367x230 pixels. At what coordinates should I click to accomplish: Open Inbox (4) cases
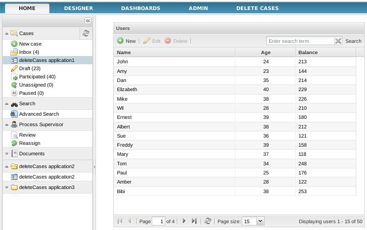coord(29,52)
